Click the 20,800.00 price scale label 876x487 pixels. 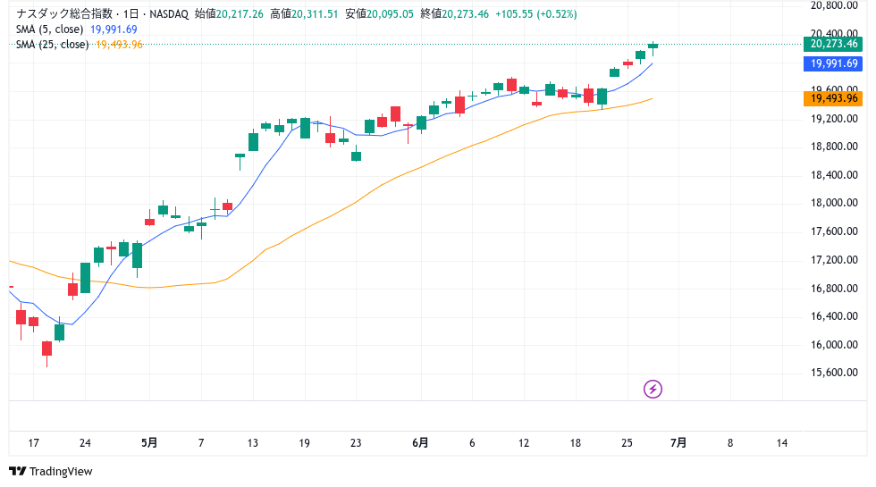834,5
